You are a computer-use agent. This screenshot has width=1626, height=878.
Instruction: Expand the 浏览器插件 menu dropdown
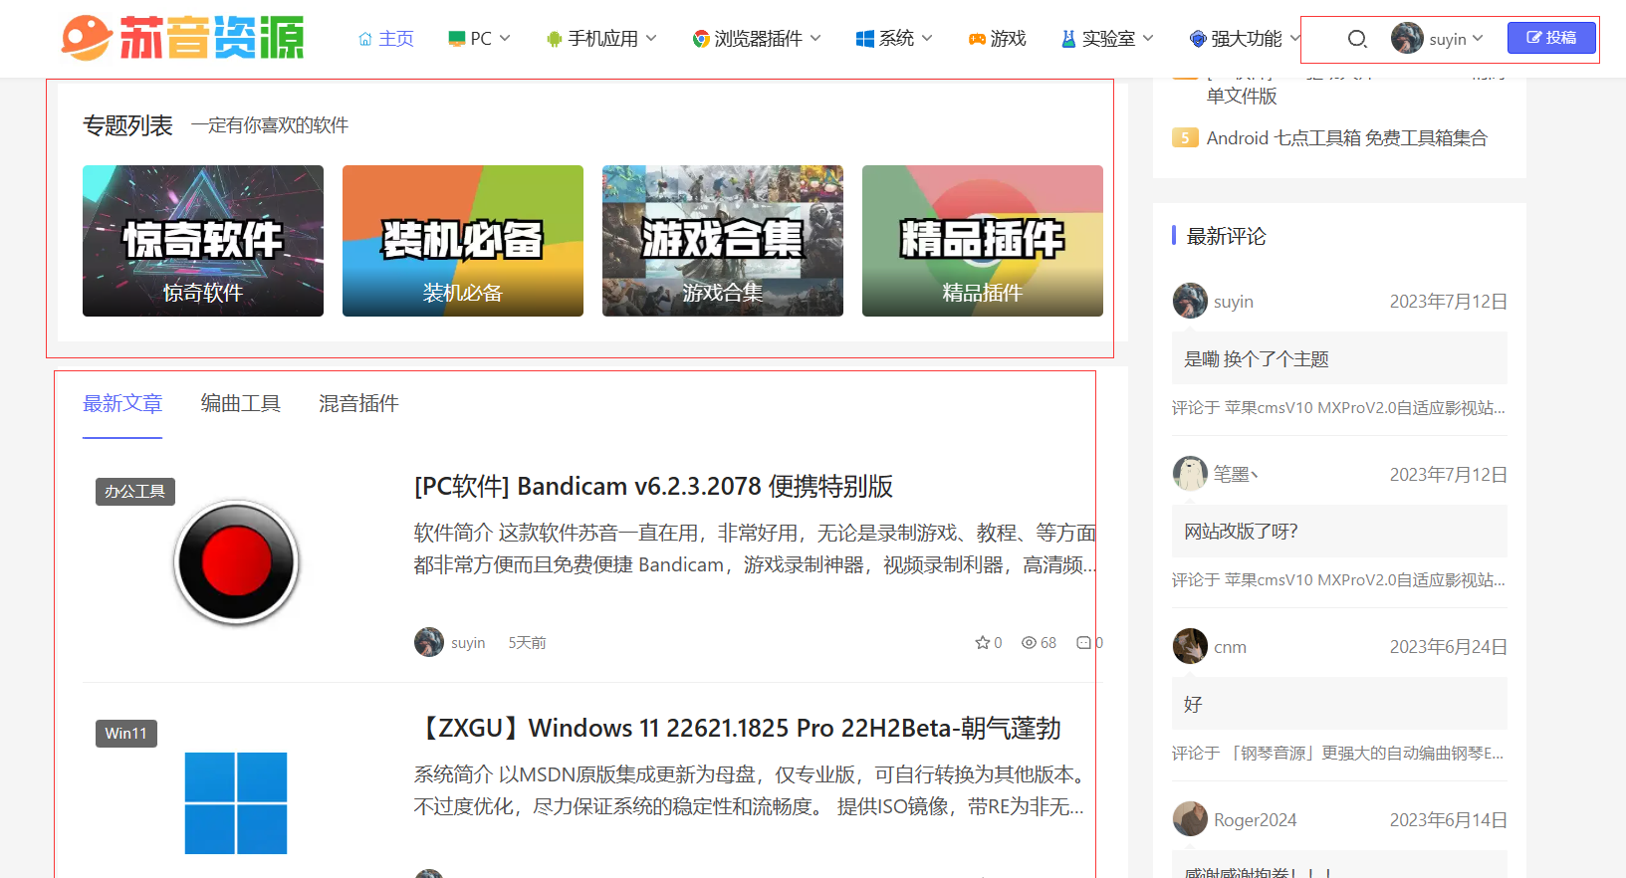pyautogui.click(x=757, y=39)
